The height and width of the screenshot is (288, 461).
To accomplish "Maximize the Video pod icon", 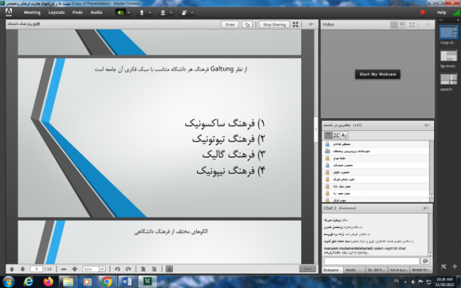I will pyautogui.click(x=412, y=25).
